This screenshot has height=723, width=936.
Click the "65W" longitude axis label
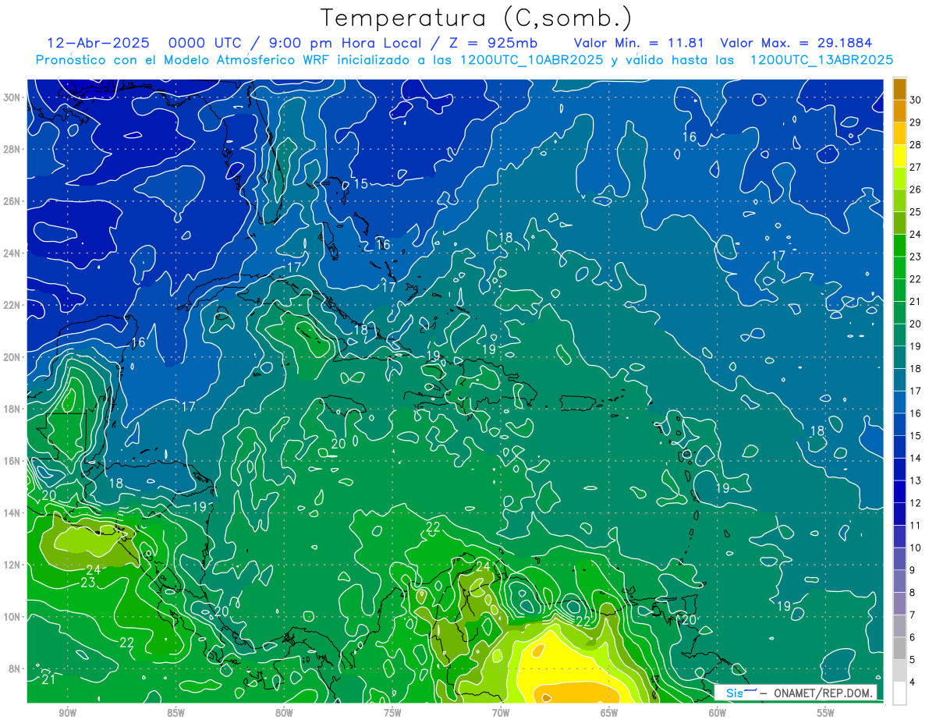[x=609, y=713]
